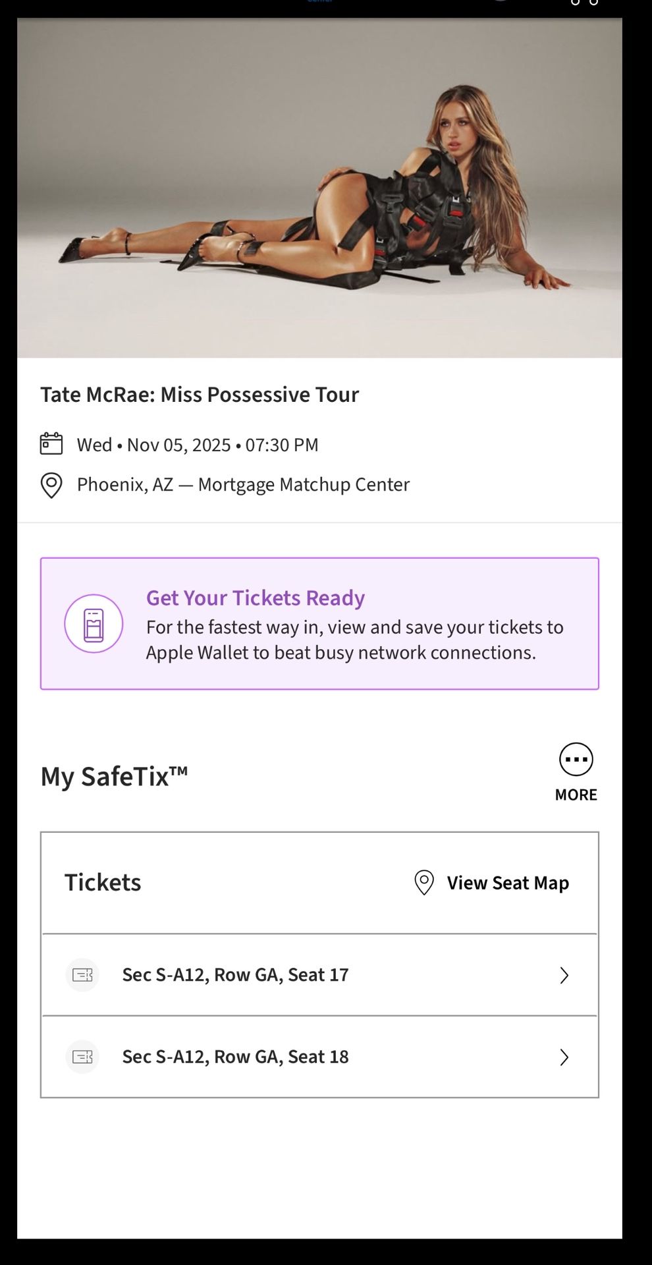Click the My SafeTix heading
Viewport: 652px width, 1265px height.
pos(114,776)
